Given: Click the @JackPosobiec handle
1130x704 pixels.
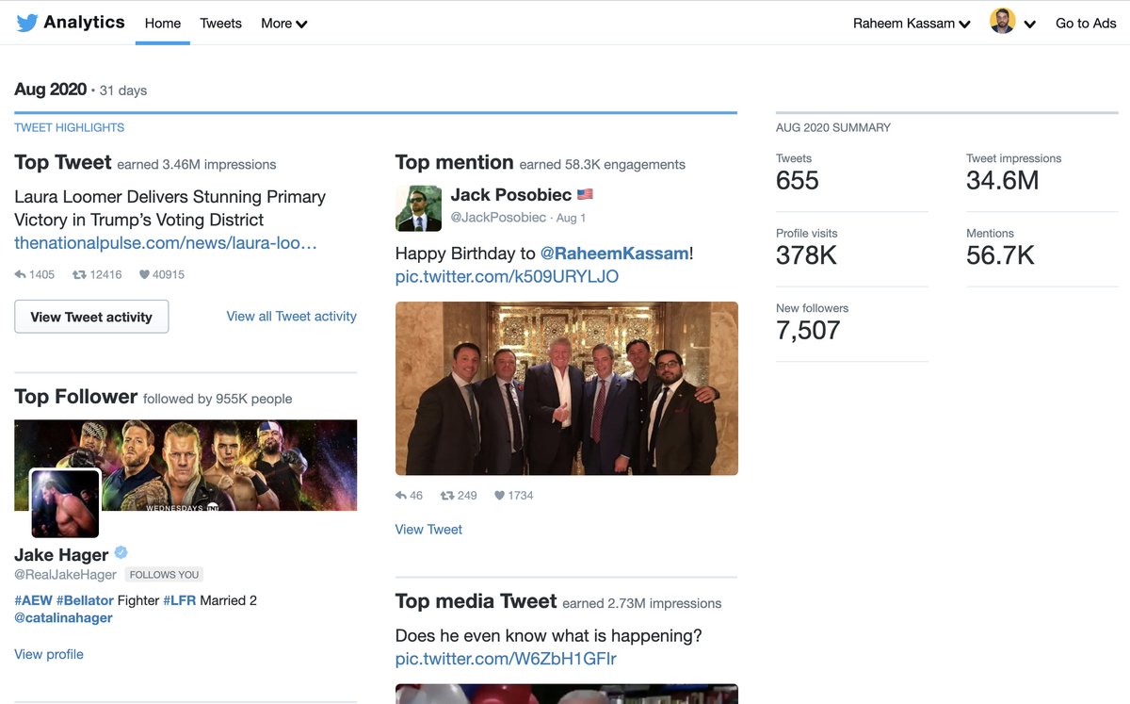Looking at the screenshot, I should [498, 218].
